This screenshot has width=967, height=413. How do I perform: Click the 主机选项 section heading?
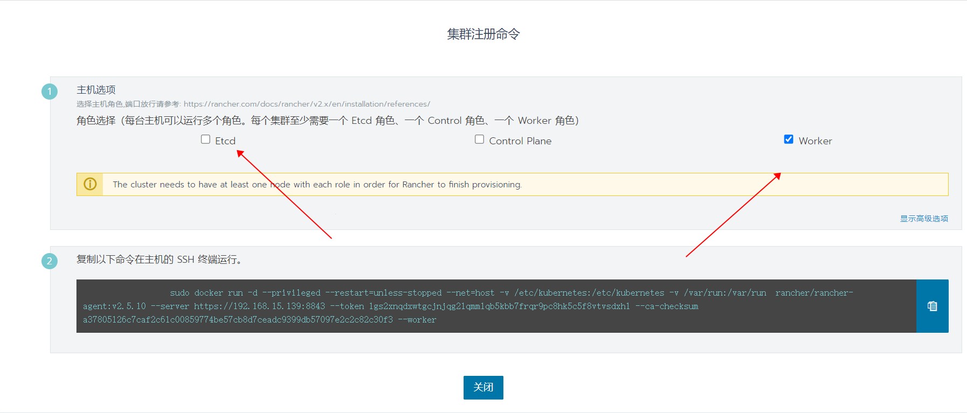point(96,90)
